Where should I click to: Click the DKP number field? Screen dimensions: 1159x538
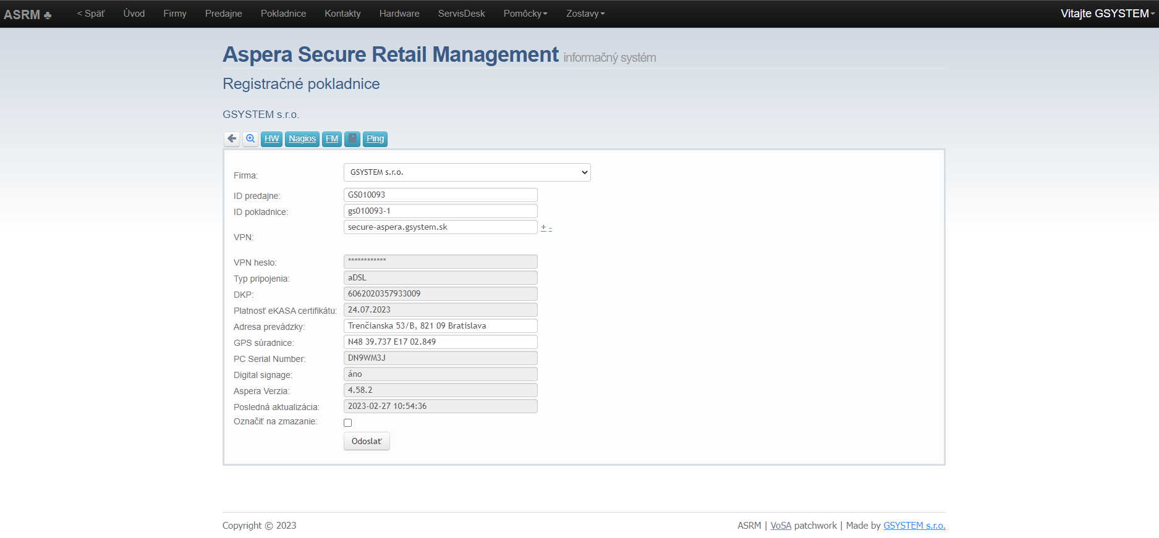(441, 294)
